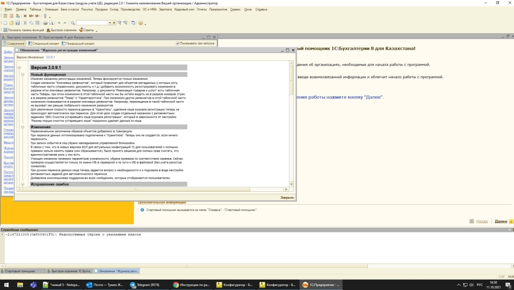Collapse the 'Новый функционал' section
Screen dimensions: 514x290
click(x=23, y=75)
